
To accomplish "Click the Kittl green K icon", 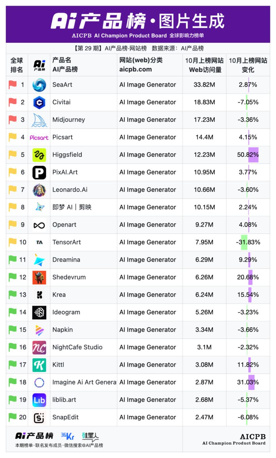I will 39,365.
